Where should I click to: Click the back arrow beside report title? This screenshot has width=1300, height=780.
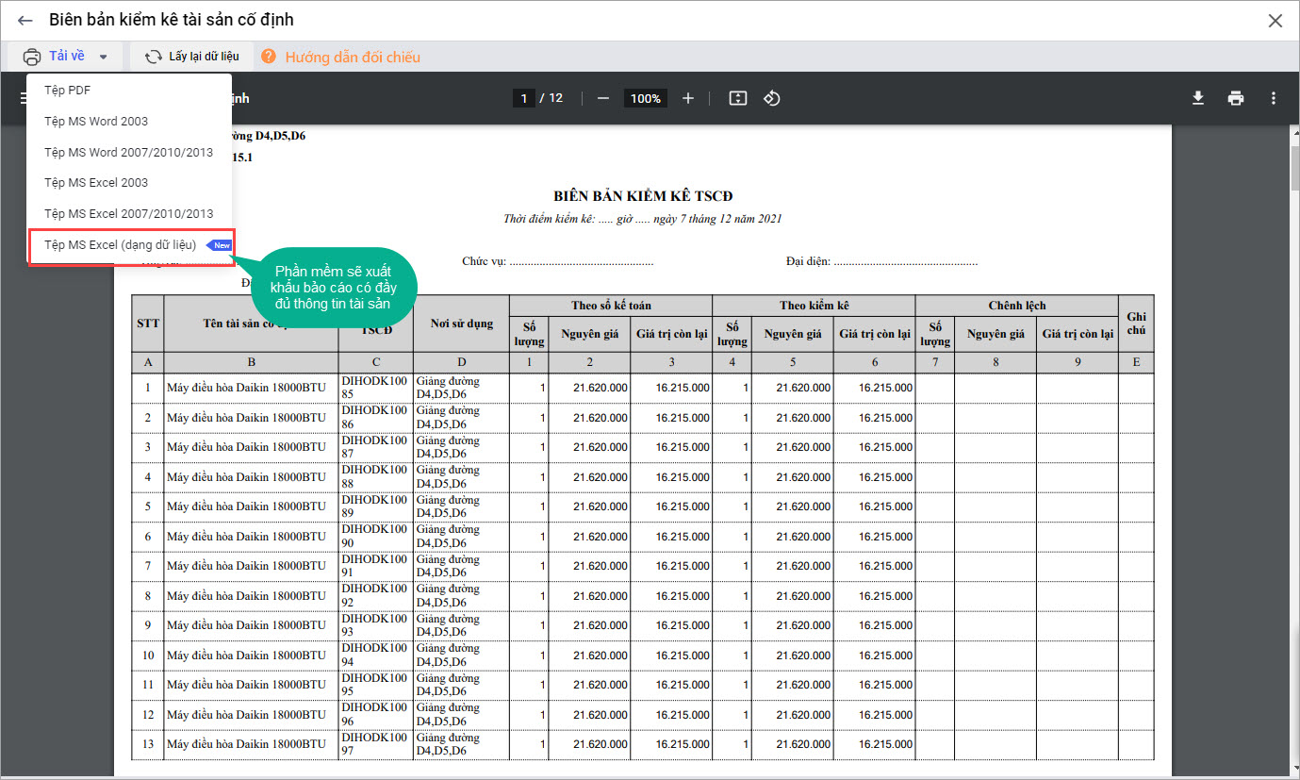[x=25, y=20]
